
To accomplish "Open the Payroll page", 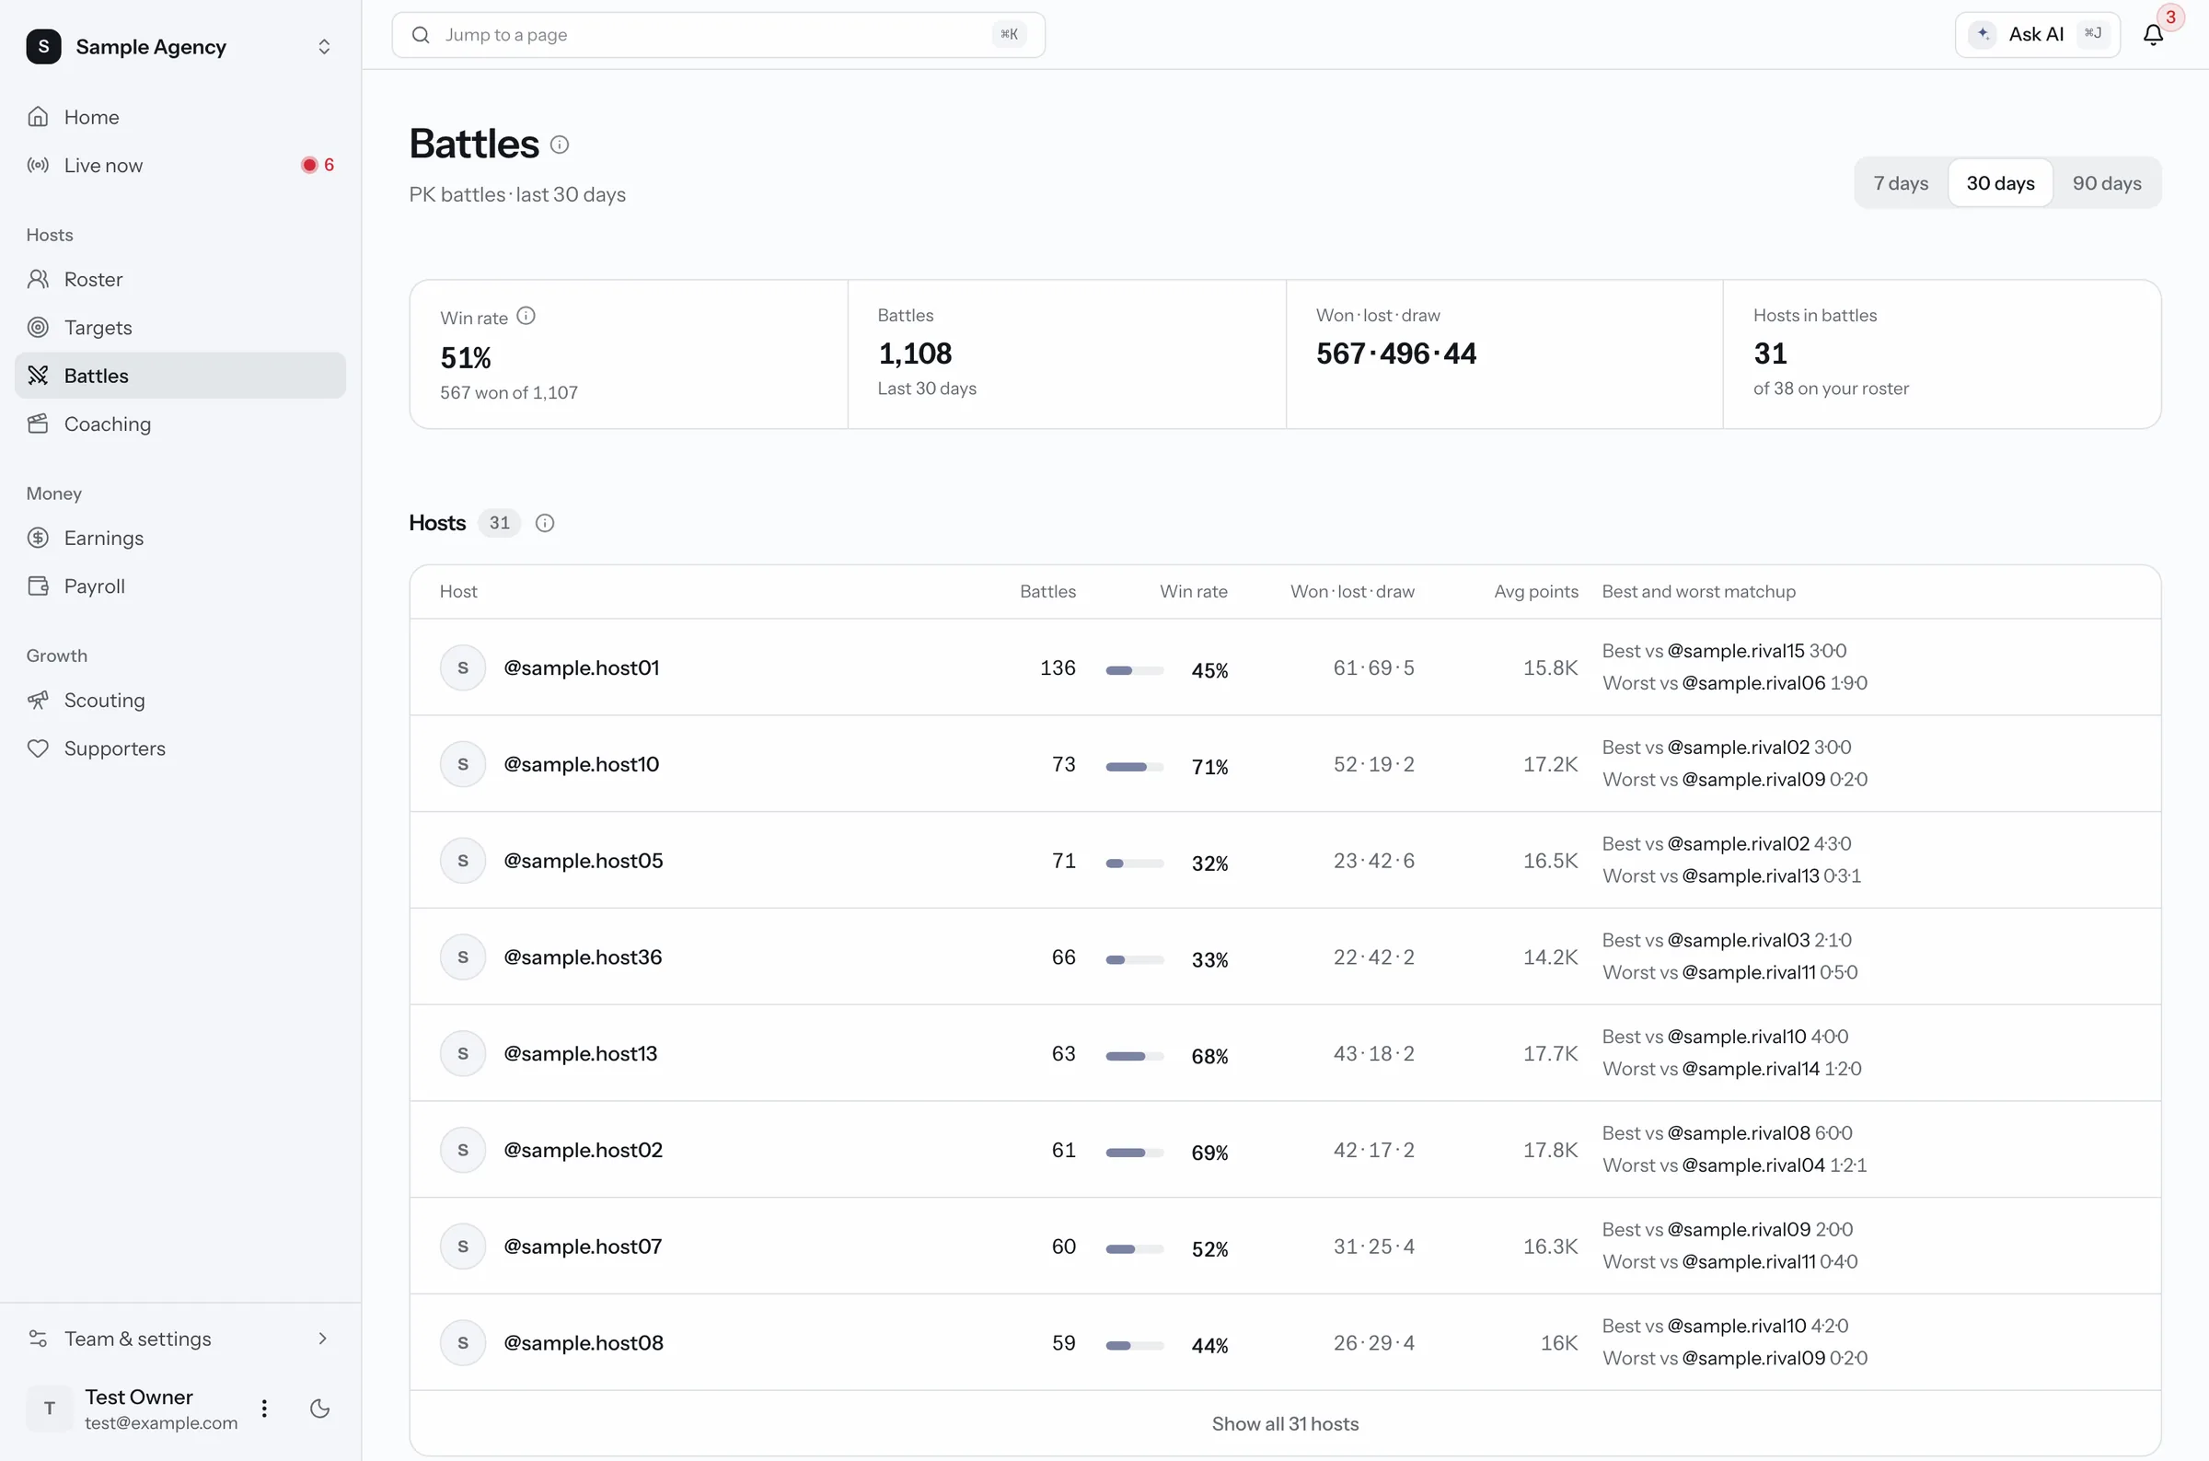I will pos(180,586).
